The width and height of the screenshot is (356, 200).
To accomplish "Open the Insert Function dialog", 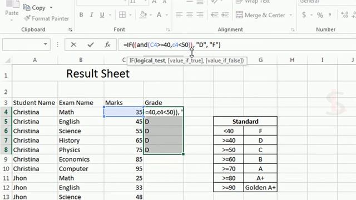I will tap(107, 44).
